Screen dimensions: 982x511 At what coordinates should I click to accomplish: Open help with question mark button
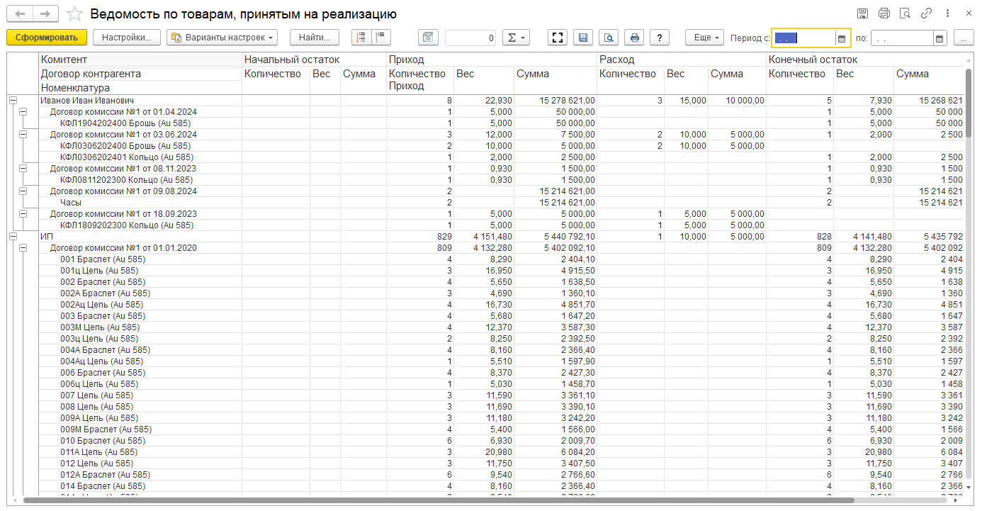pyautogui.click(x=660, y=38)
